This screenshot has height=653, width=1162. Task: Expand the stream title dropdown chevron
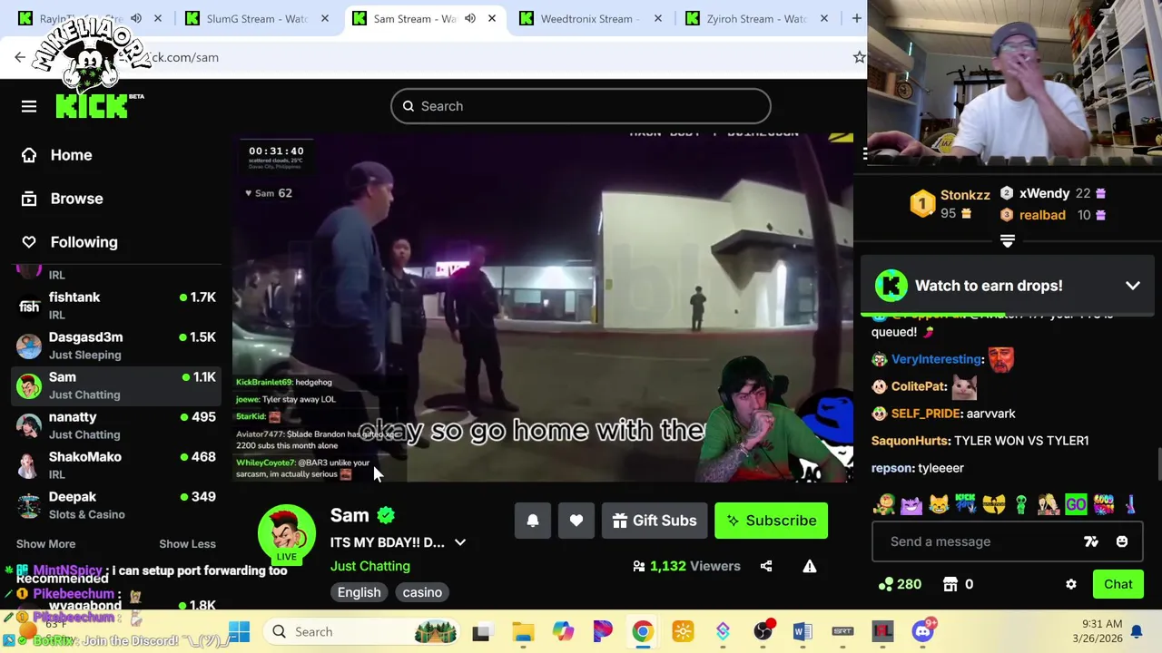(x=460, y=542)
